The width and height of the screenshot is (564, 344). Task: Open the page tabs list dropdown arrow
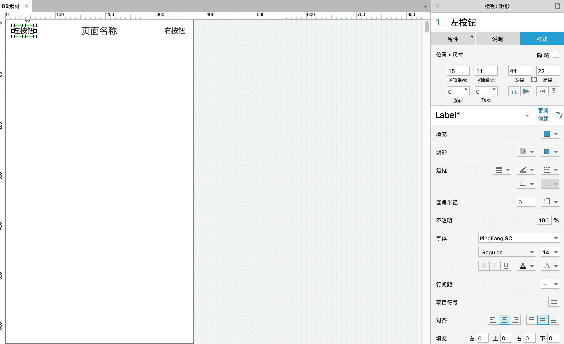(425, 7)
